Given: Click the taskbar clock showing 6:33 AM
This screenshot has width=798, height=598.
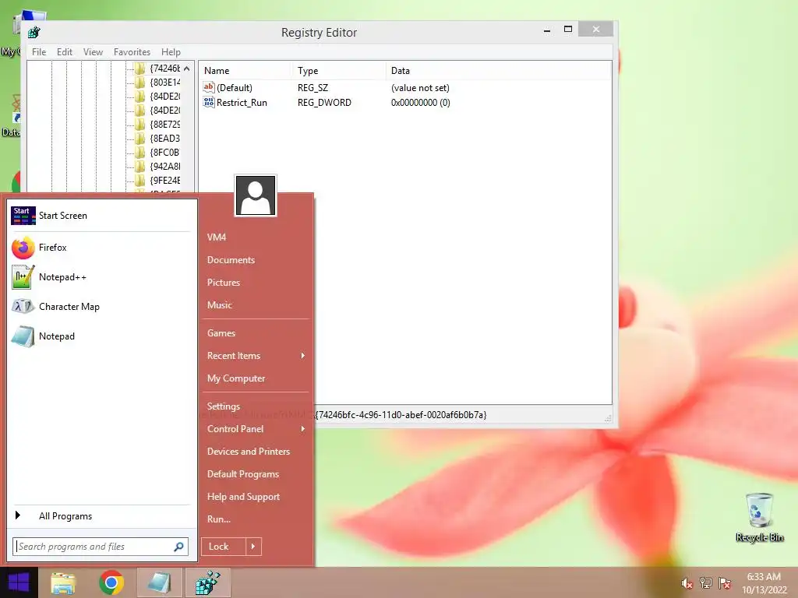Looking at the screenshot, I should pyautogui.click(x=764, y=583).
